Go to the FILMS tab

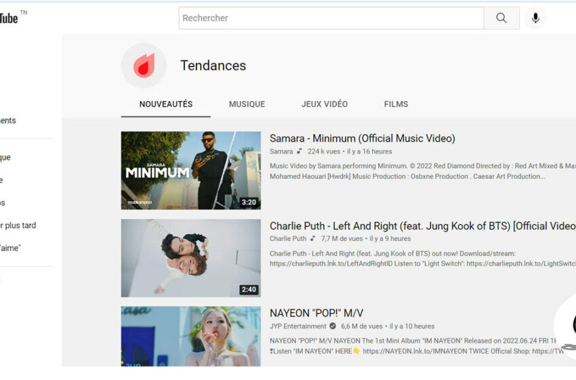coord(396,104)
